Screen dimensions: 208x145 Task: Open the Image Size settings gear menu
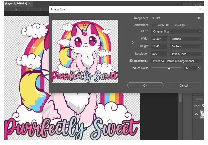(x=199, y=18)
